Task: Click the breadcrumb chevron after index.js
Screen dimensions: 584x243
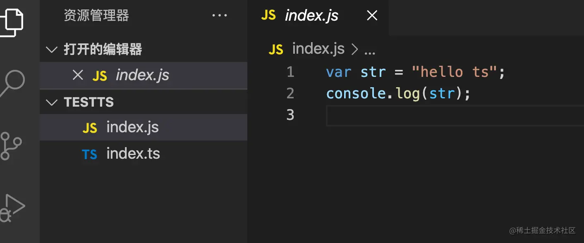Action: (354, 49)
